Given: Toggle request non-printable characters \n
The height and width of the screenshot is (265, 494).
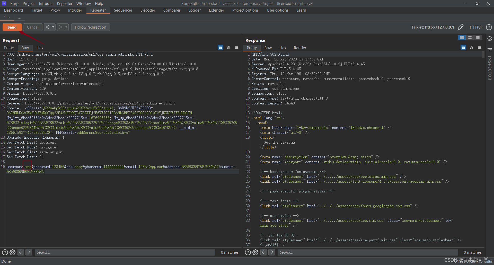Looking at the screenshot, I should coord(228,47).
